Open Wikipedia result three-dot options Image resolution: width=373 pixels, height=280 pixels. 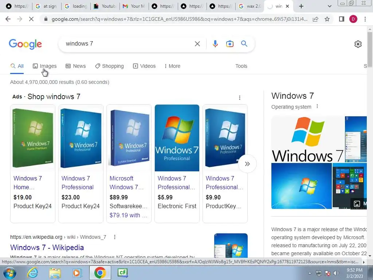coord(115,237)
